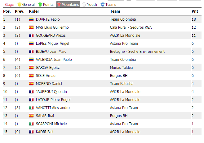The image size is (204, 143).
Task: Open rider MAS Lluís Guillermo's page
Action: [52, 27]
